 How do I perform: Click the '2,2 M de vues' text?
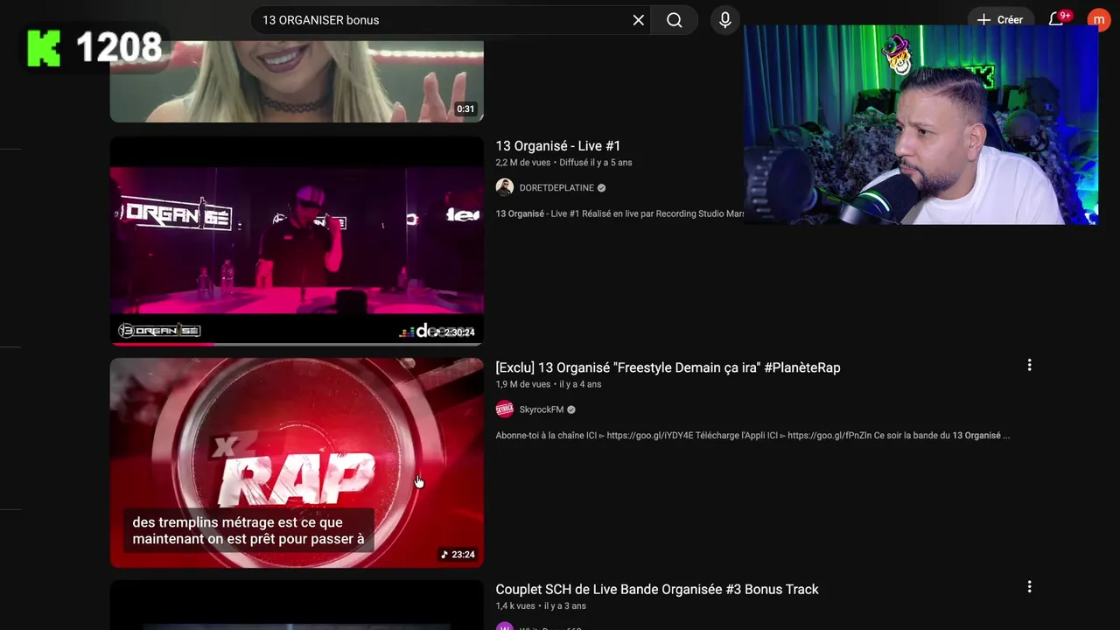pyautogui.click(x=523, y=163)
